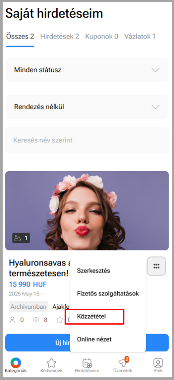Select Szerkesztés from the popup menu
The width and height of the screenshot is (174, 380).
(93, 271)
